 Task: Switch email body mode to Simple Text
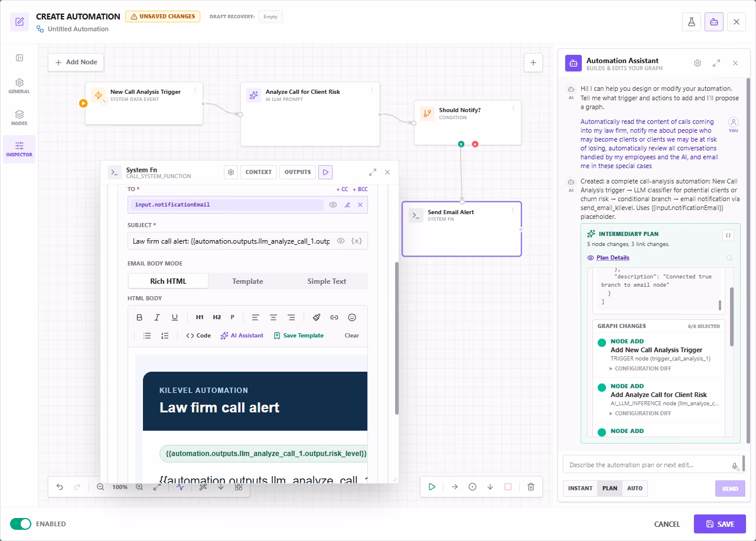coord(327,281)
